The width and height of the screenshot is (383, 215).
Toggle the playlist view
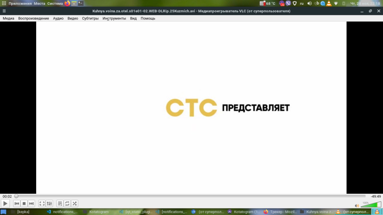pos(60,204)
